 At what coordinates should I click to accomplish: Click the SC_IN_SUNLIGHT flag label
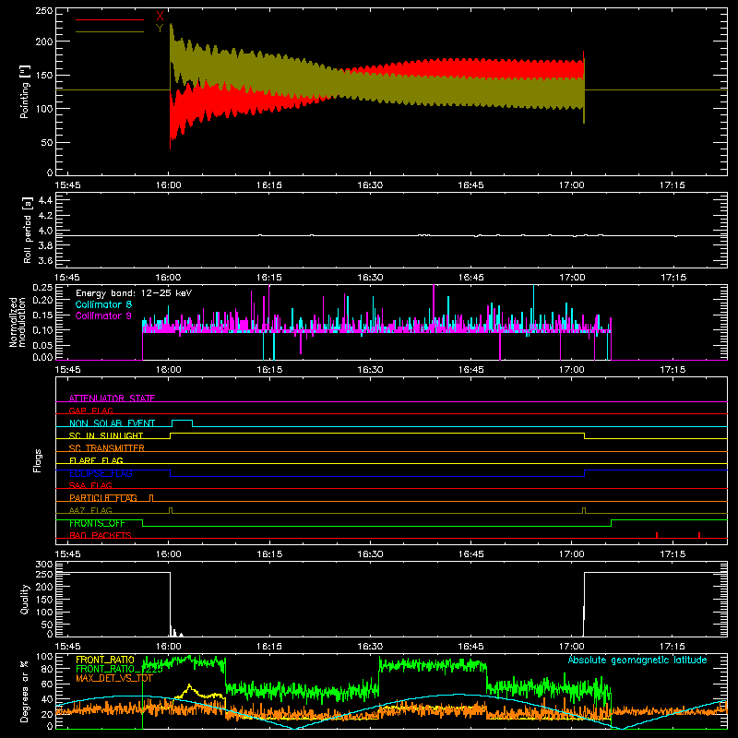106,435
